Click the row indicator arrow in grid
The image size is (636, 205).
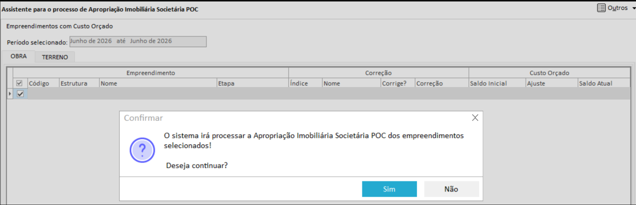click(x=10, y=94)
